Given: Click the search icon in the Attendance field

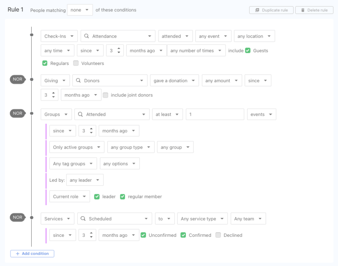Looking at the screenshot, I should 86,36.
